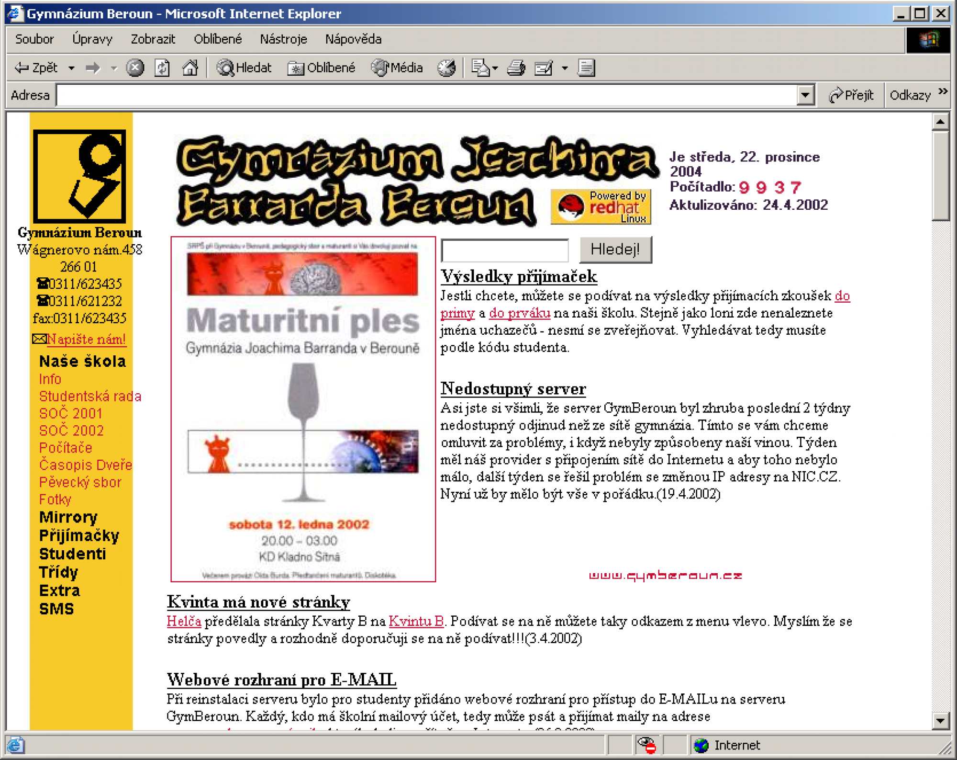957x760 pixels.
Task: Print the page with the printer icon
Action: (x=516, y=68)
